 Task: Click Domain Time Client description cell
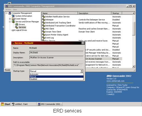(86, 32)
